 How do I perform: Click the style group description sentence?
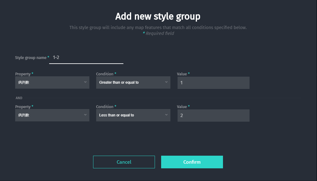[158, 27]
